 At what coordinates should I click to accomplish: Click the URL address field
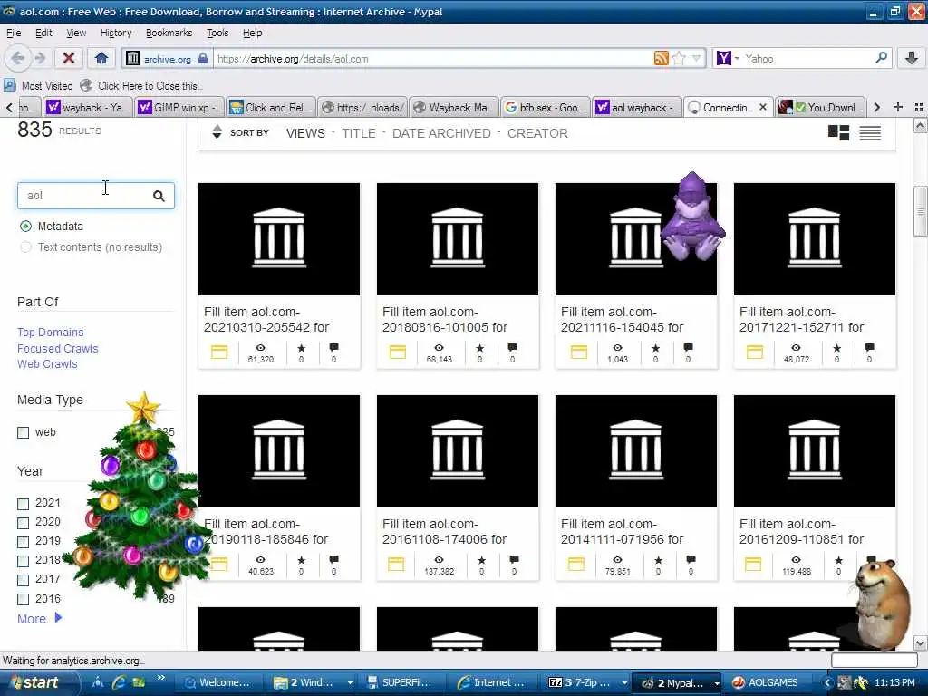coord(432,59)
